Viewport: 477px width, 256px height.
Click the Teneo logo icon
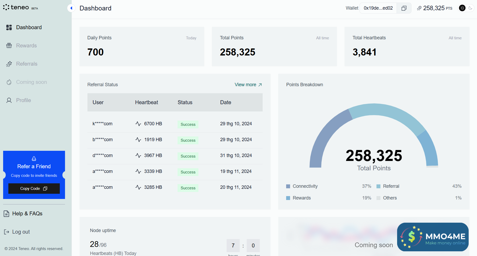pyautogui.click(x=6, y=8)
